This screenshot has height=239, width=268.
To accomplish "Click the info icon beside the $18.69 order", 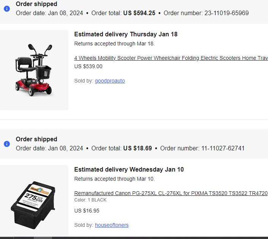I will coord(7,144).
